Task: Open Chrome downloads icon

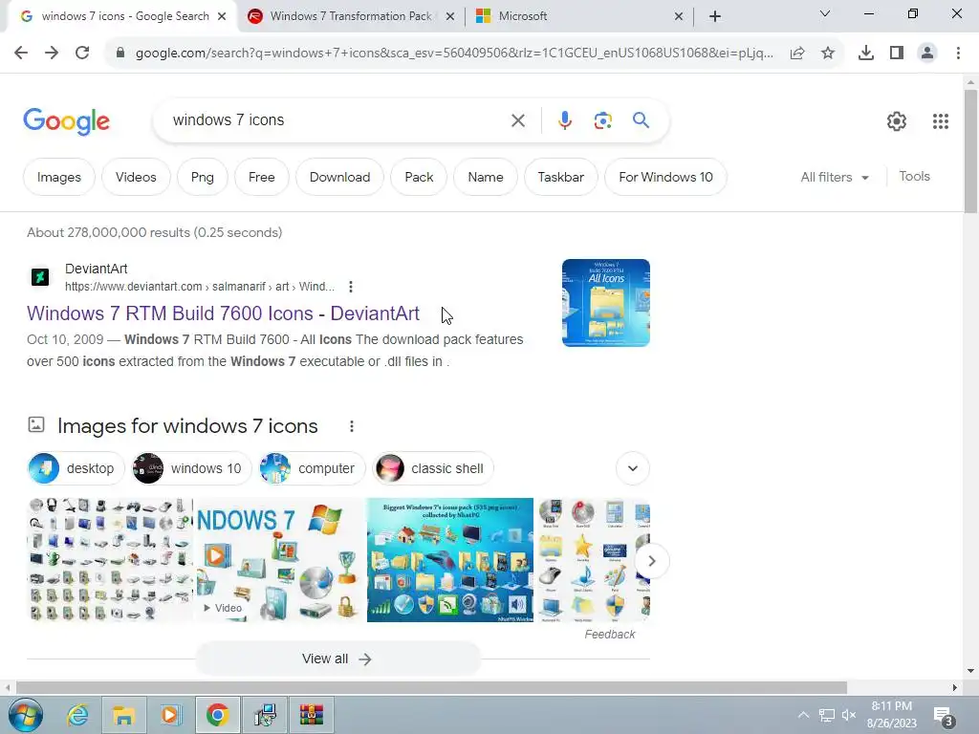Action: (866, 54)
